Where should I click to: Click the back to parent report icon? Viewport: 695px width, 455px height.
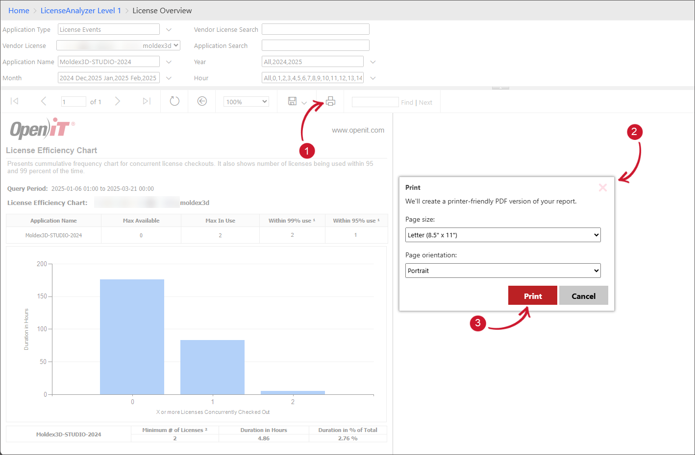coord(202,101)
